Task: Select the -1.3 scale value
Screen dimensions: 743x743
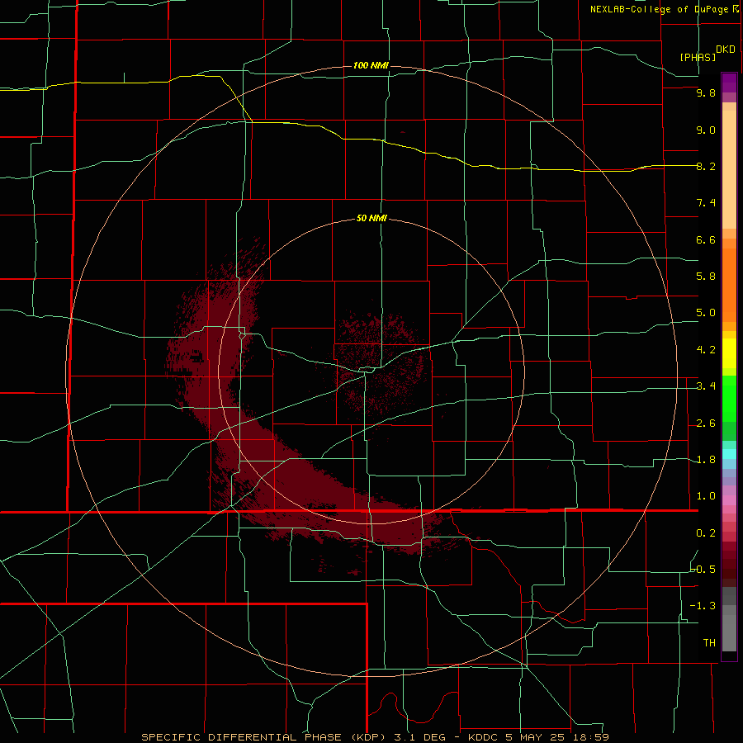Action: tap(703, 606)
